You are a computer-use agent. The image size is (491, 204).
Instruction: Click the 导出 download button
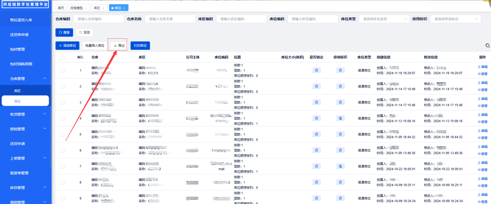tap(119, 46)
